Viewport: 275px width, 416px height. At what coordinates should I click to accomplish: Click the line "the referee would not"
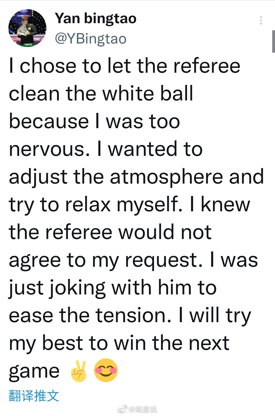coord(110,232)
